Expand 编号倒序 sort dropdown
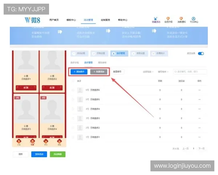Image resolution: width=218 pixels, height=175 pixels. pos(163,72)
